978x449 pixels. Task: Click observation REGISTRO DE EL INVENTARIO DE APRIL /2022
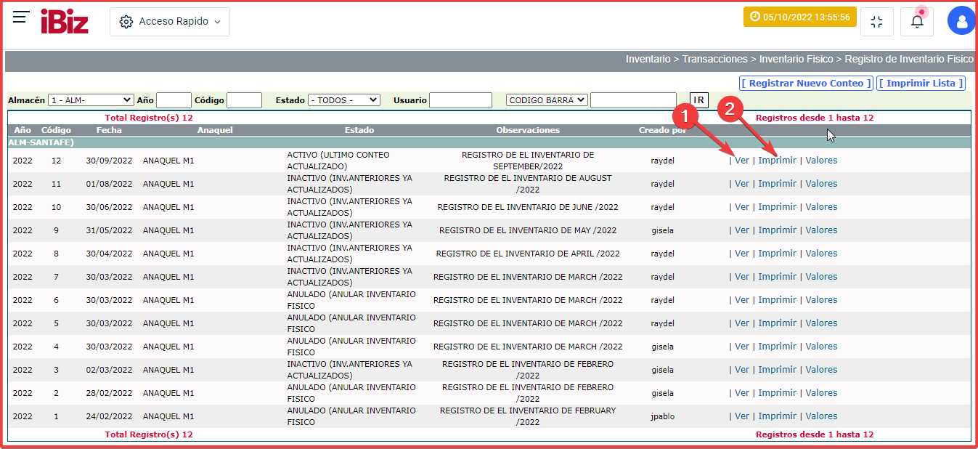pyautogui.click(x=528, y=254)
